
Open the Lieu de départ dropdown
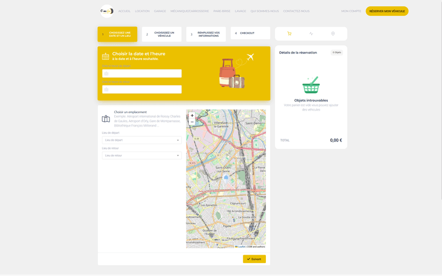142,140
